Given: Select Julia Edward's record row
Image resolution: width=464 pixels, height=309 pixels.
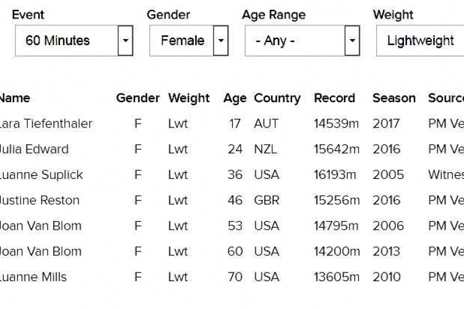Looking at the screenshot, I should (x=35, y=149).
